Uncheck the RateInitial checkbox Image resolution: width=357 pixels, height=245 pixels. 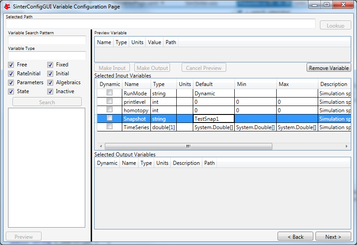click(x=11, y=73)
